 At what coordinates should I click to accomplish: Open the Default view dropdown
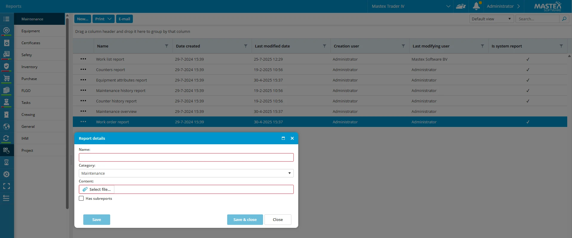pyautogui.click(x=491, y=19)
